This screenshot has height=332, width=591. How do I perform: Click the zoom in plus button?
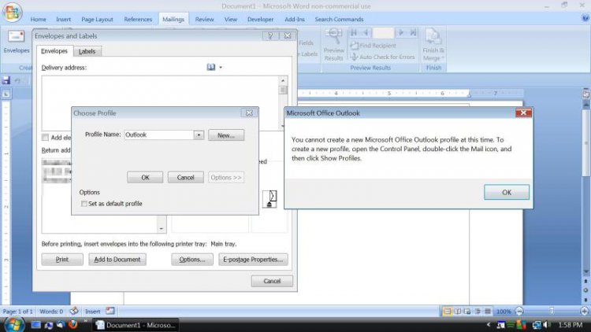pos(585,312)
